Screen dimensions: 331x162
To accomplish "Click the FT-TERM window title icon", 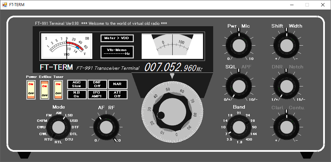I will (5, 5).
